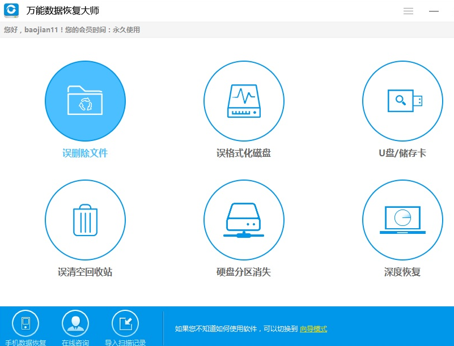Viewport: 454px width, 346px height.
Task: Click the 导入扫描记录 import icon
Action: [125, 323]
